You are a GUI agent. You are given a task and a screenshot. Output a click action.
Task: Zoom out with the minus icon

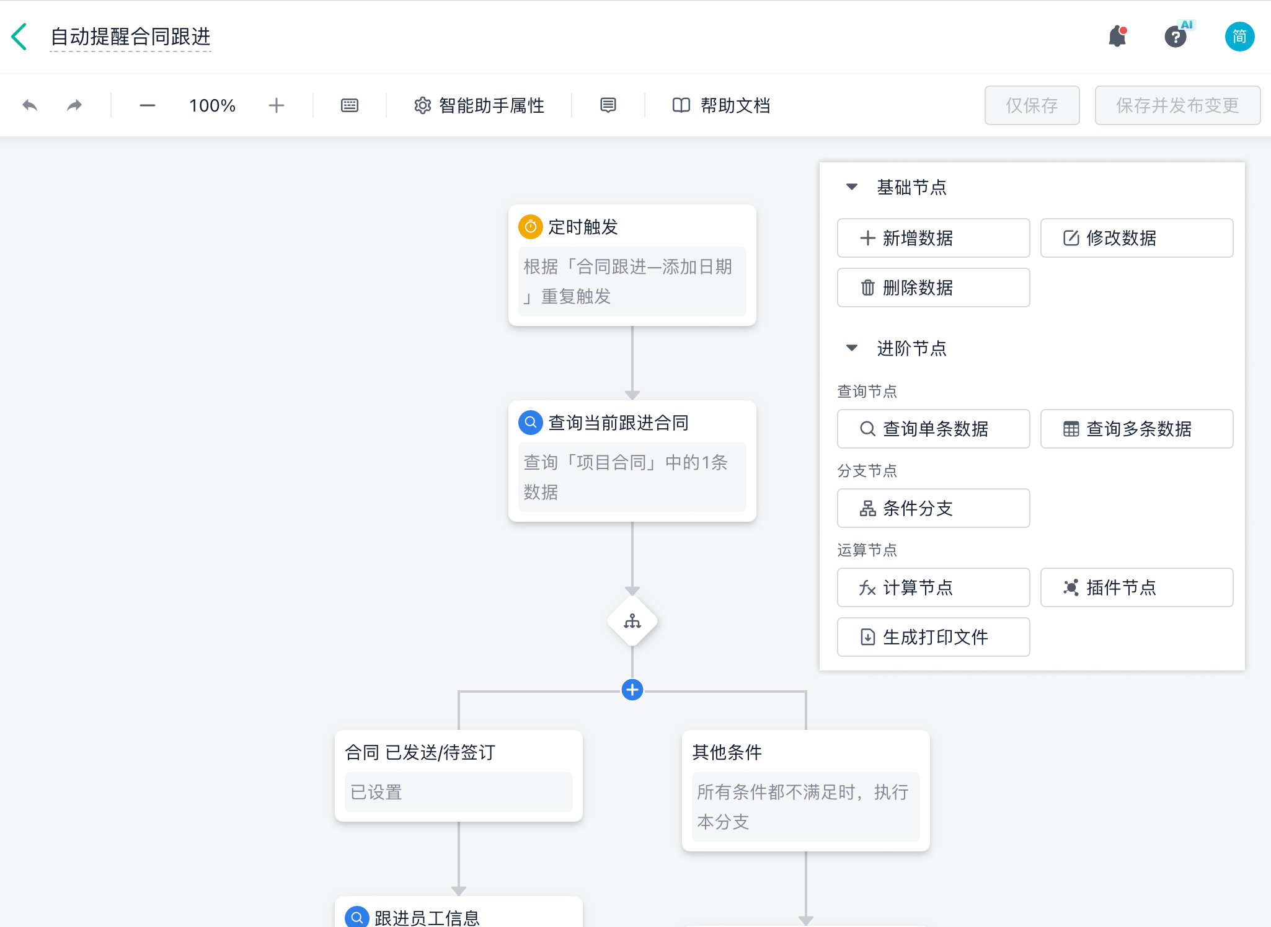[147, 105]
